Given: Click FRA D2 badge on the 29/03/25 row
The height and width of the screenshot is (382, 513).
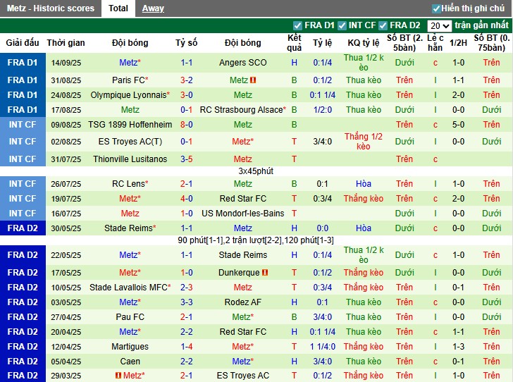Looking at the screenshot, I should [22, 376].
